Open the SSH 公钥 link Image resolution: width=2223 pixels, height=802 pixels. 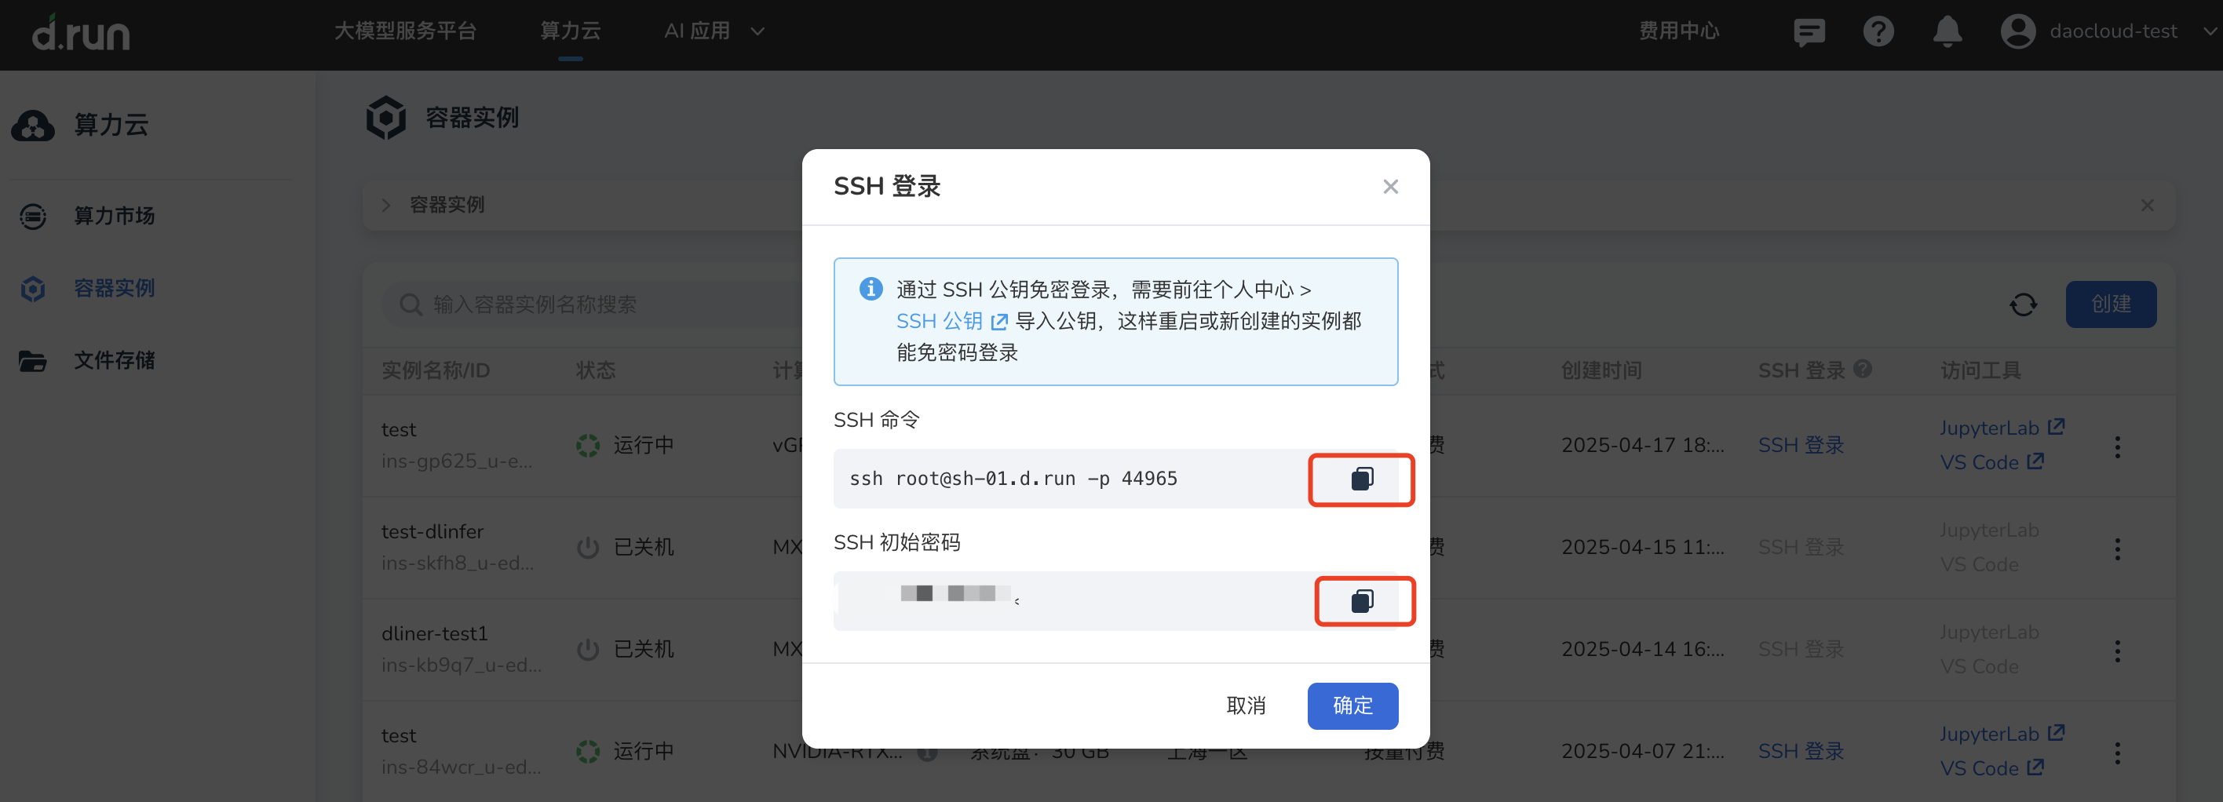[940, 321]
